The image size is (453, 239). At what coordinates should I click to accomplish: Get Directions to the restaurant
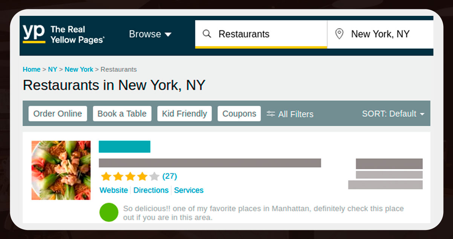point(151,190)
